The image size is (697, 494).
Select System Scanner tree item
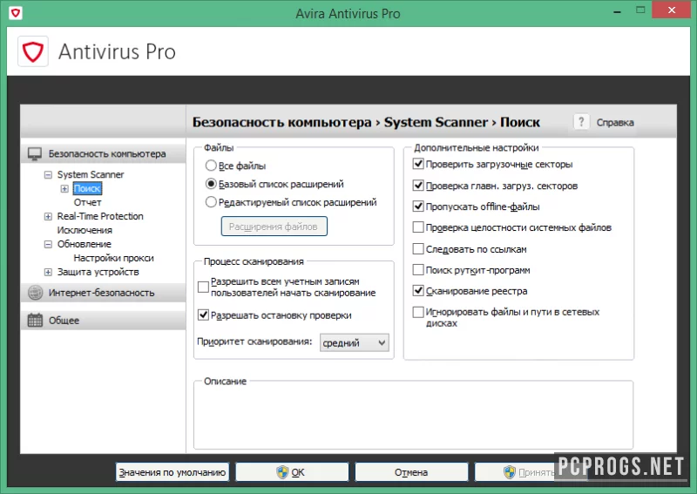tap(91, 174)
